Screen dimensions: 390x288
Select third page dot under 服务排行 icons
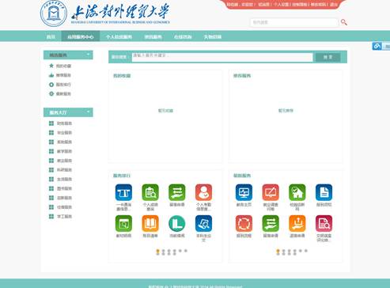click(x=168, y=252)
